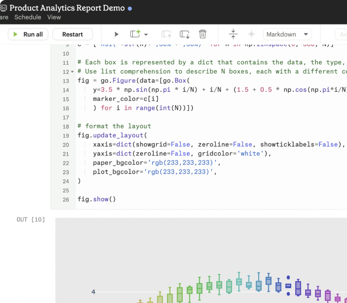Move cell up icon
This screenshot has height=303, width=347.
pos(166,34)
